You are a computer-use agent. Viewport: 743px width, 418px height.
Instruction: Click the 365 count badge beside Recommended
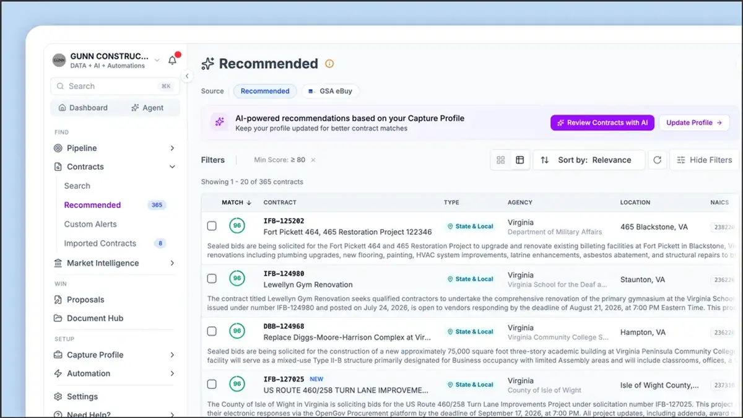pos(157,205)
